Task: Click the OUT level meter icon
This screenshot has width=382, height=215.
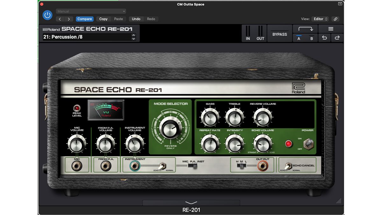Action: pos(260,33)
